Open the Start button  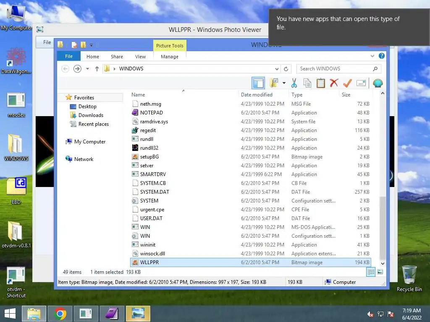coord(10,314)
